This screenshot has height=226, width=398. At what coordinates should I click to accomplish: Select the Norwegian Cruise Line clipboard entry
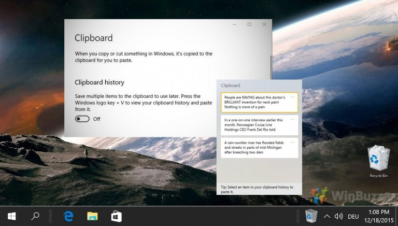click(254, 125)
